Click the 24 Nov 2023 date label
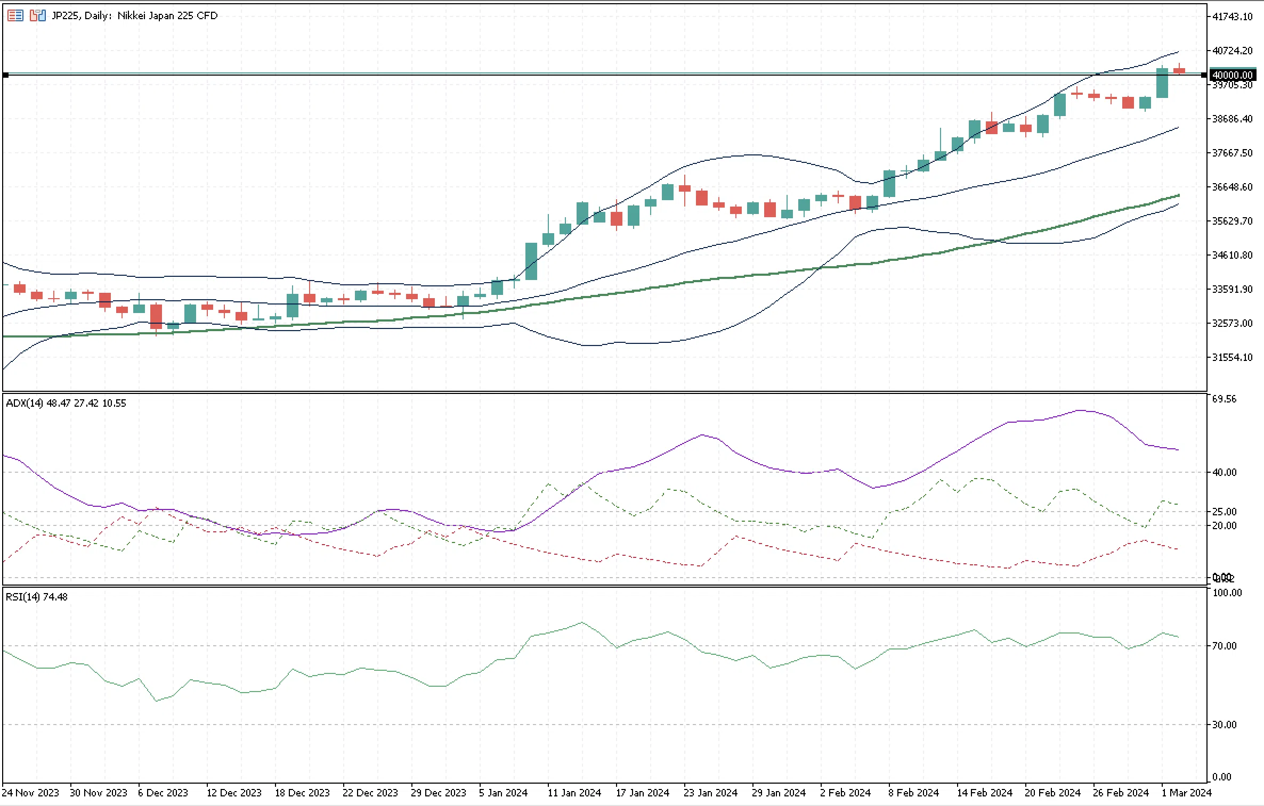This screenshot has height=806, width=1264. point(30,793)
